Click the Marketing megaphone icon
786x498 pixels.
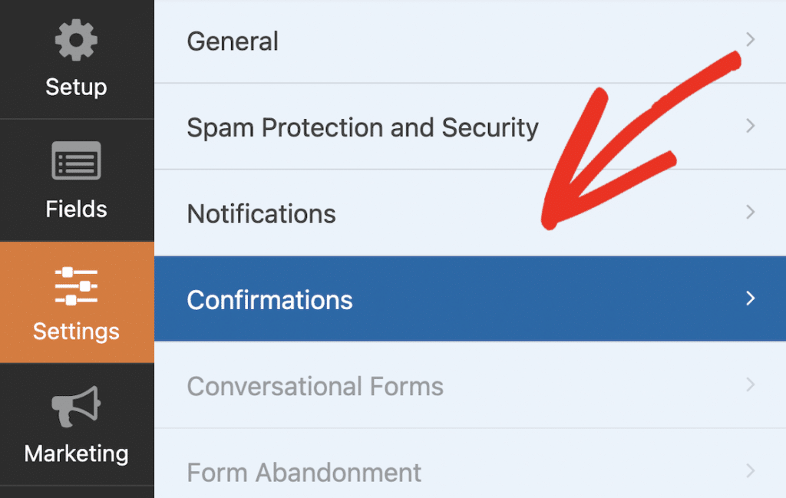76,407
